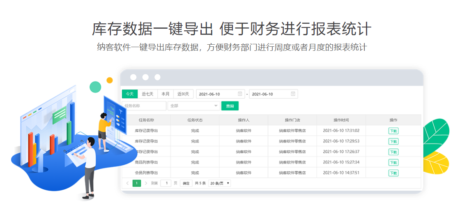Image resolution: width=467 pixels, height=209 pixels.
Task: Focus the 任务名称 search input field
Action: point(144,106)
